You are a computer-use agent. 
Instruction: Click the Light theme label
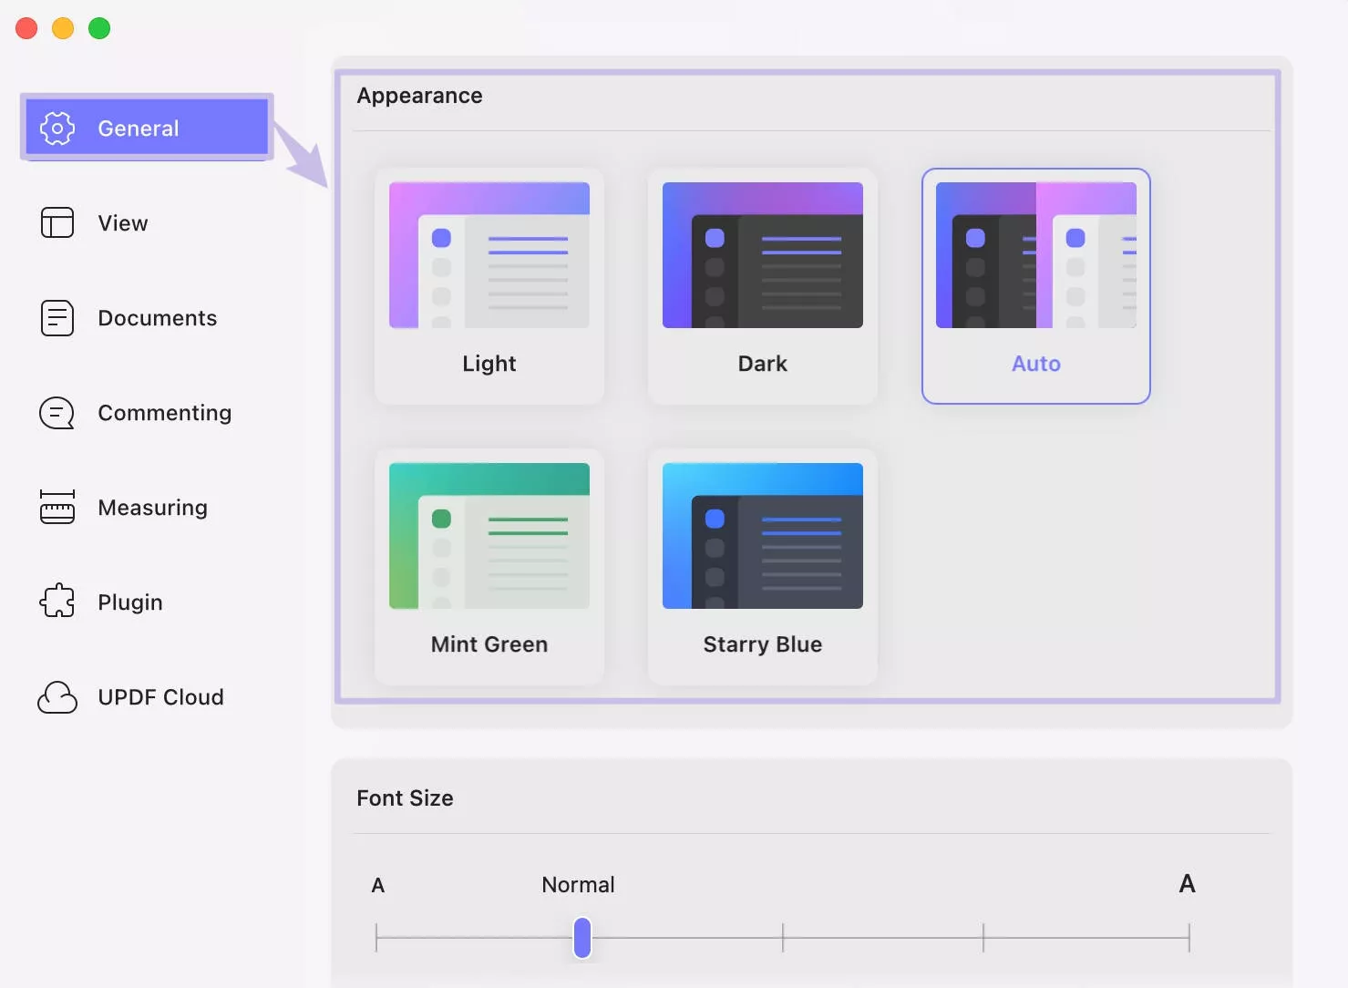[x=489, y=364]
